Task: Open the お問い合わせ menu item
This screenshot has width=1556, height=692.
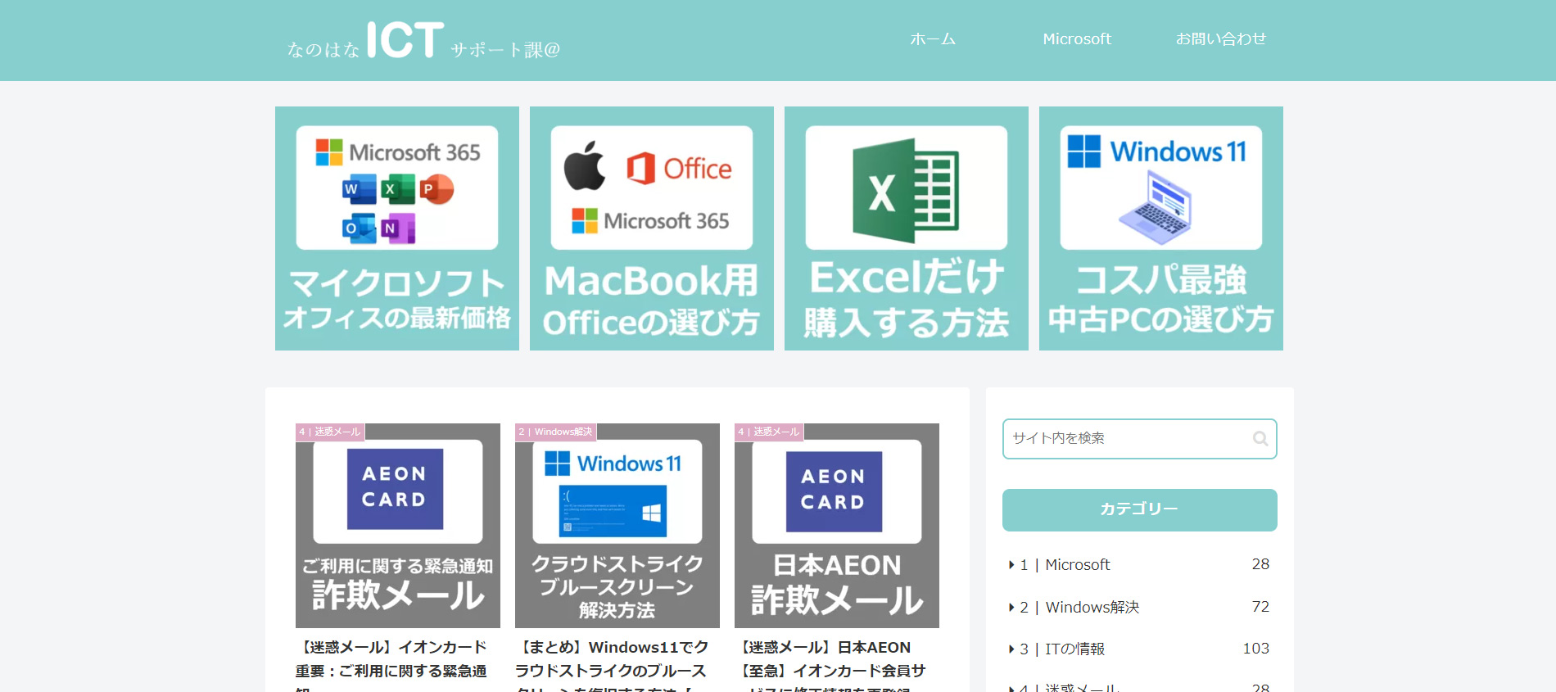Action: 1221,39
